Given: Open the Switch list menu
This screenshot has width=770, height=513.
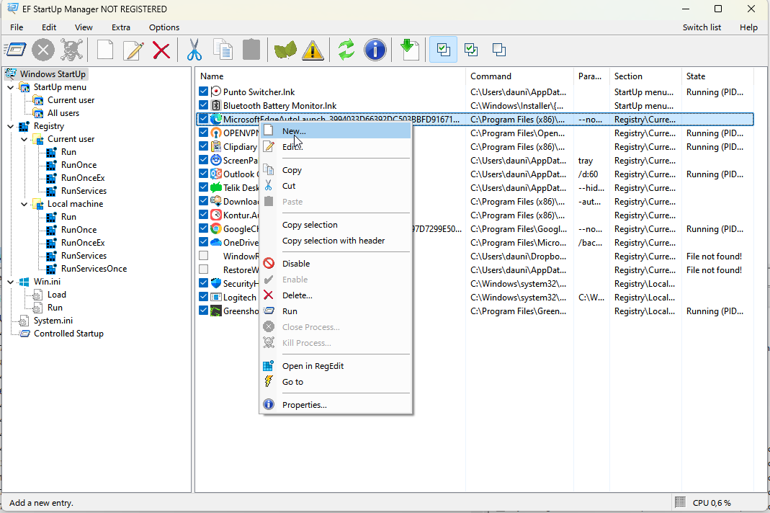Looking at the screenshot, I should pos(702,27).
